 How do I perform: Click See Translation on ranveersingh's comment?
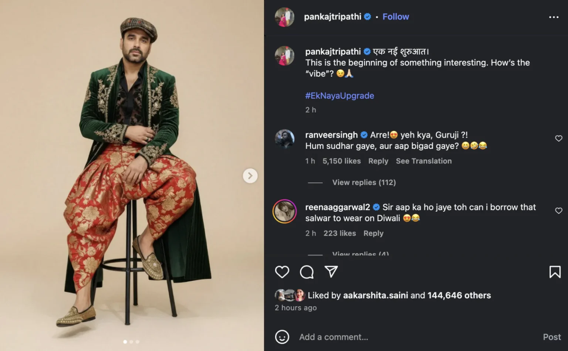click(424, 161)
